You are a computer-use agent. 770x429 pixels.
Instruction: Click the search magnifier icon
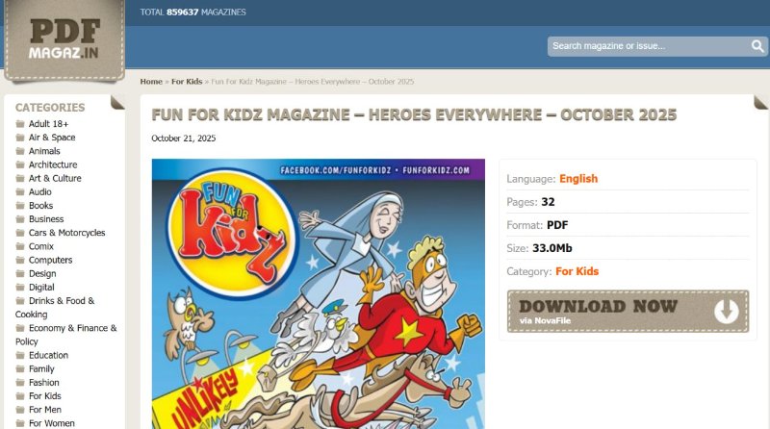click(757, 46)
